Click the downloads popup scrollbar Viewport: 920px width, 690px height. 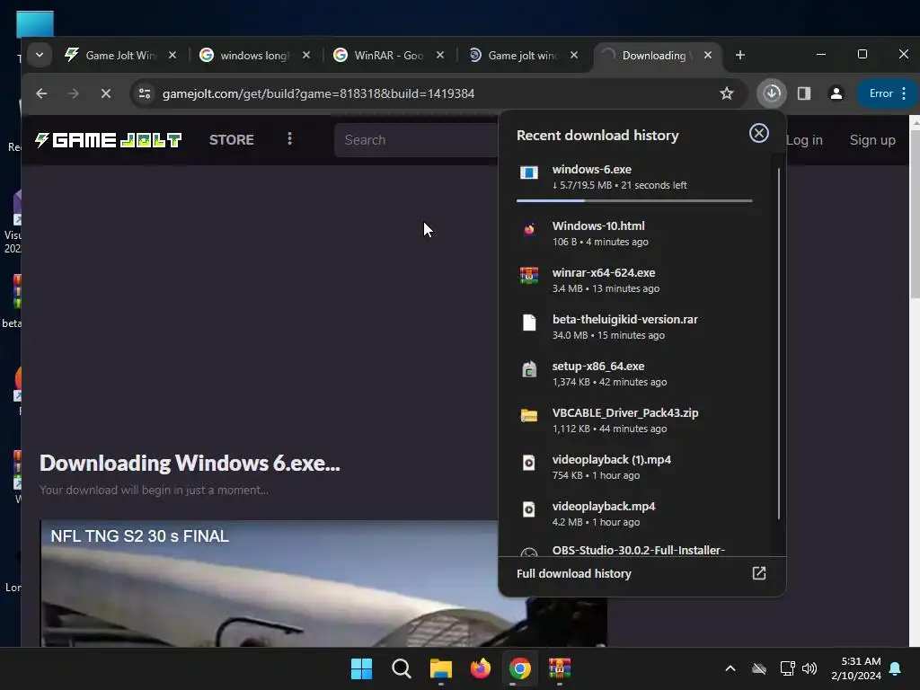click(779, 343)
